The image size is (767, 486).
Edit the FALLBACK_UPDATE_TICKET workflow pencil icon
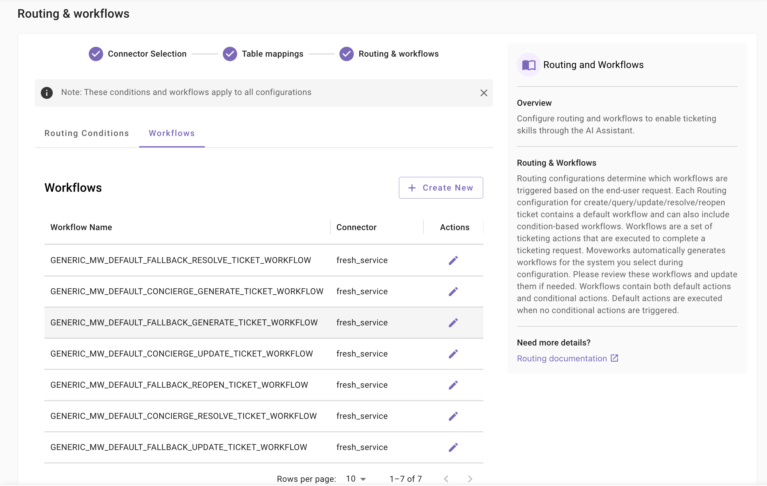(x=453, y=447)
